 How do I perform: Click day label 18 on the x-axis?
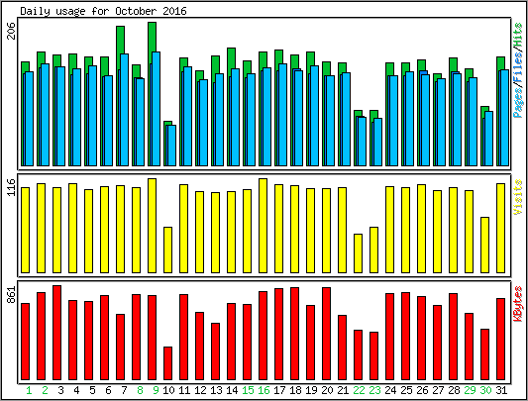(x=295, y=390)
